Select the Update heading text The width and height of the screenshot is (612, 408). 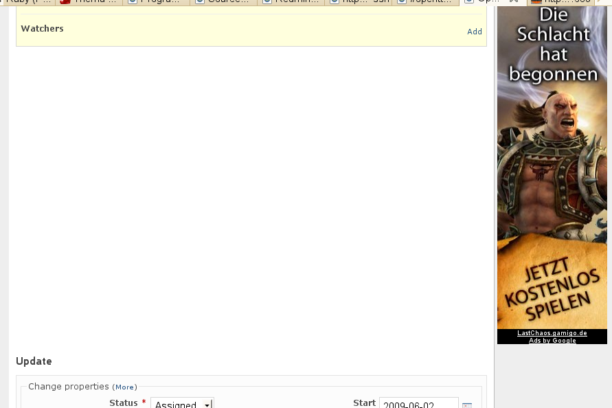pyautogui.click(x=34, y=361)
